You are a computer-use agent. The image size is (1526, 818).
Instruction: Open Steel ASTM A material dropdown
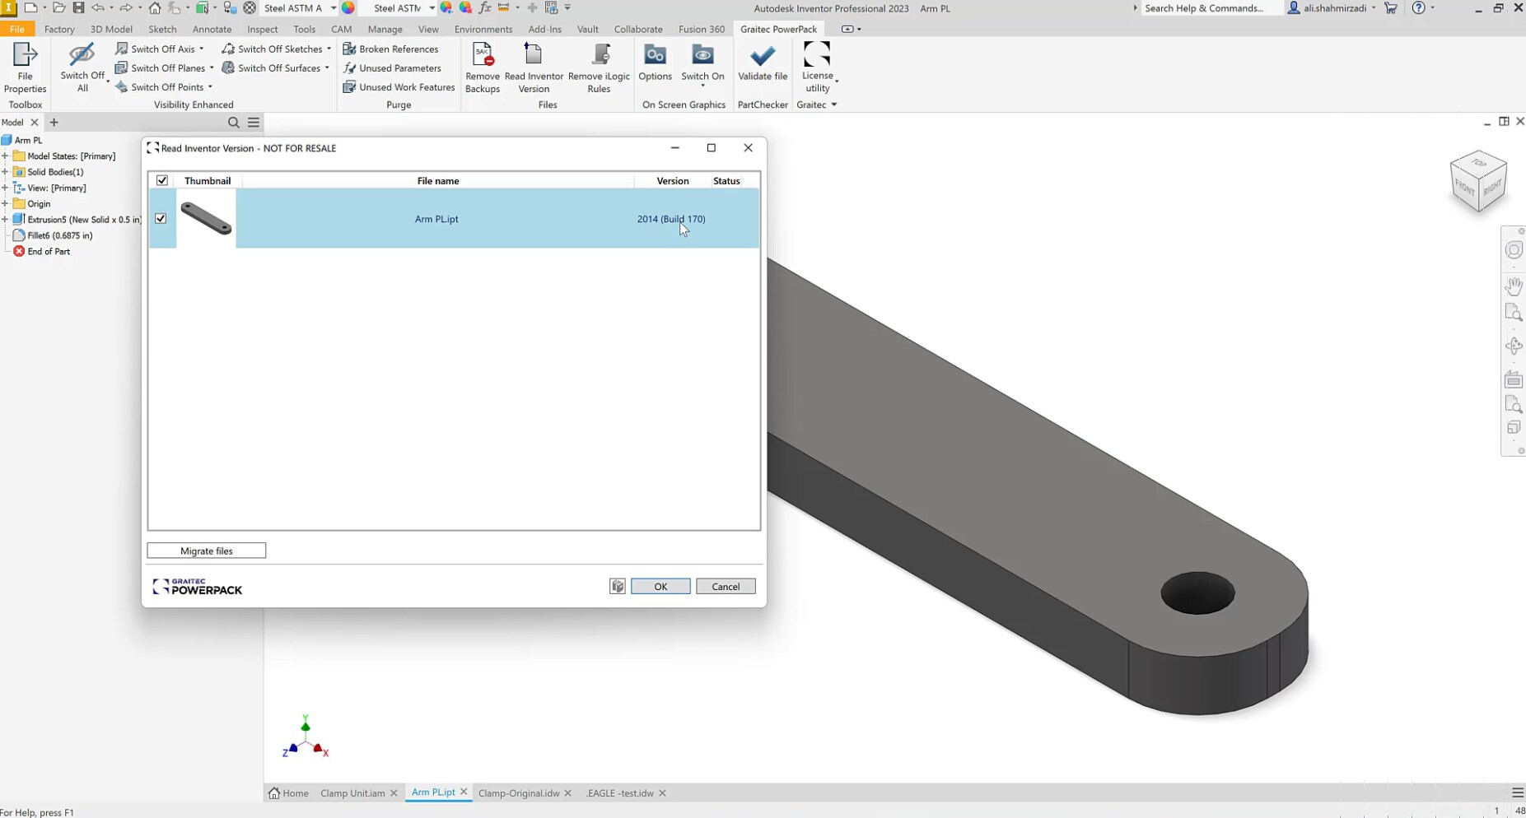[333, 7]
